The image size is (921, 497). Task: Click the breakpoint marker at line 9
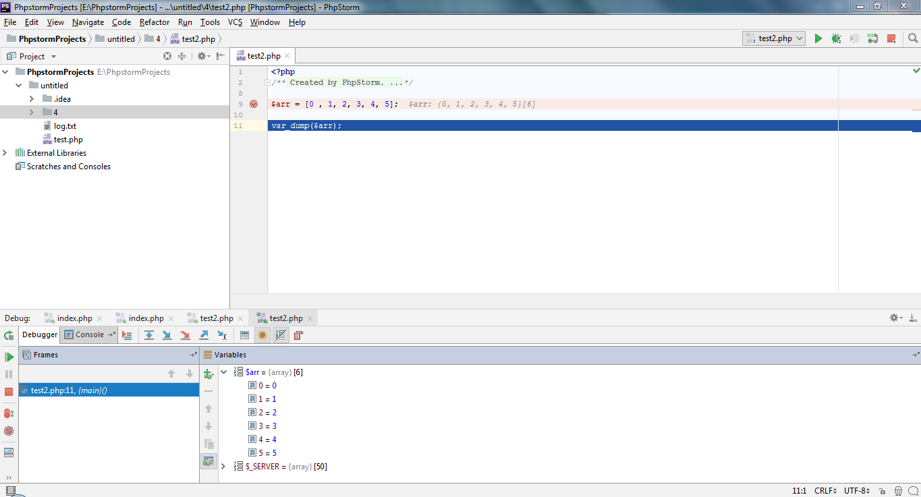pos(254,104)
